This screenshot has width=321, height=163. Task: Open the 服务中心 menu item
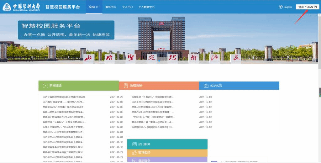point(111,7)
